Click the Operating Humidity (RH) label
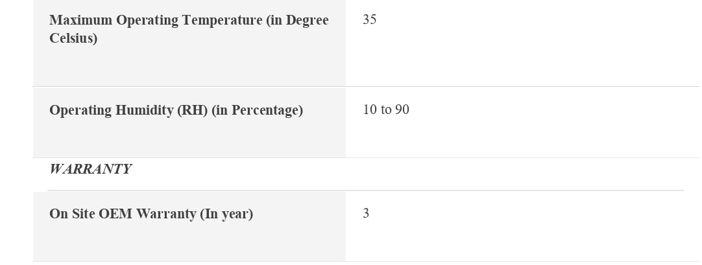This screenshot has height=265, width=702. [x=176, y=110]
